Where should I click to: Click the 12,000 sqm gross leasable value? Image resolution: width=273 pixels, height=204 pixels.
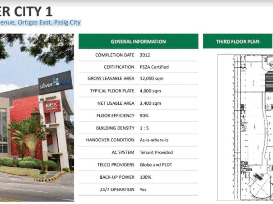pyautogui.click(x=152, y=79)
